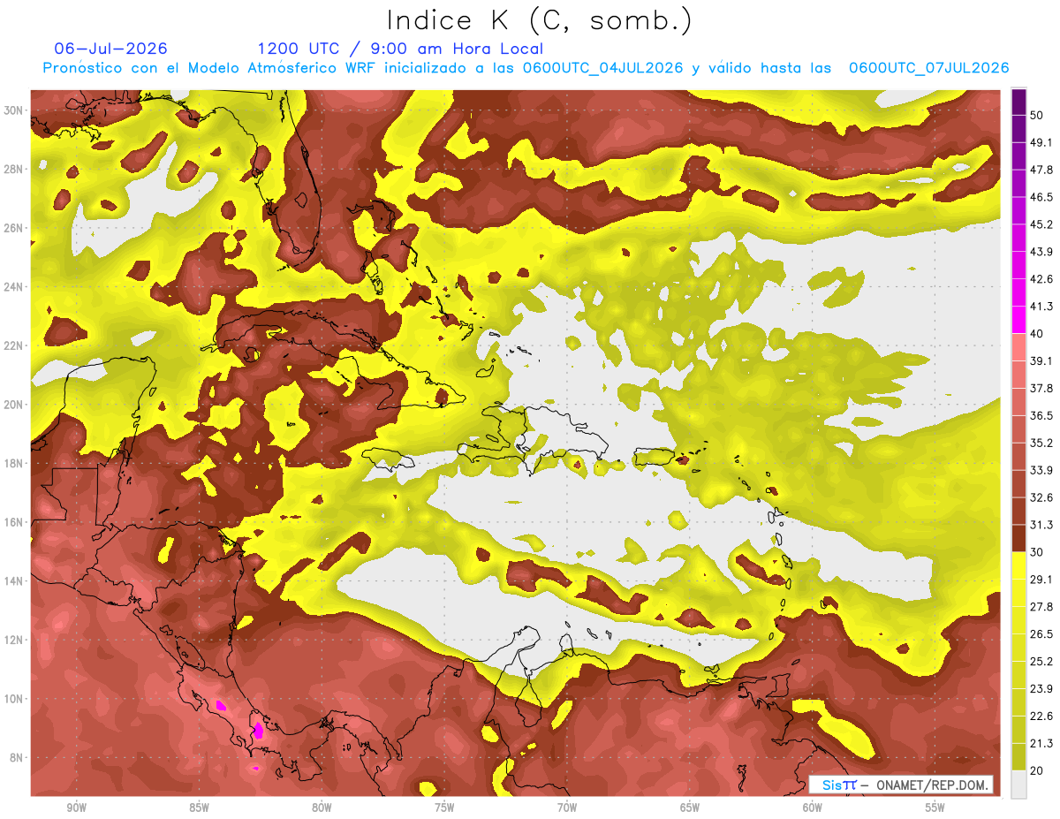Click the colorbar value '21.3'
This screenshot has width=1060, height=819.
[x=1042, y=743]
